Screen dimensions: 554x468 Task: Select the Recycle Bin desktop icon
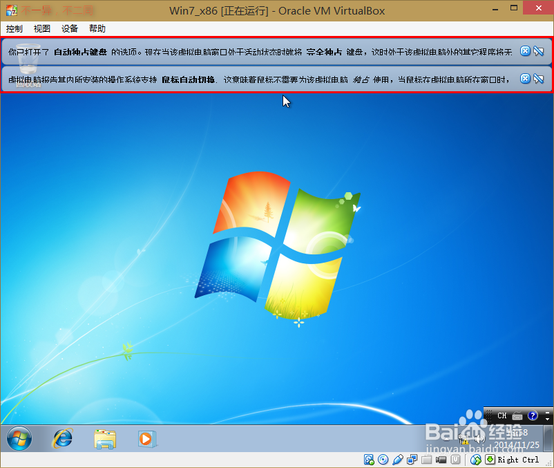28,66
